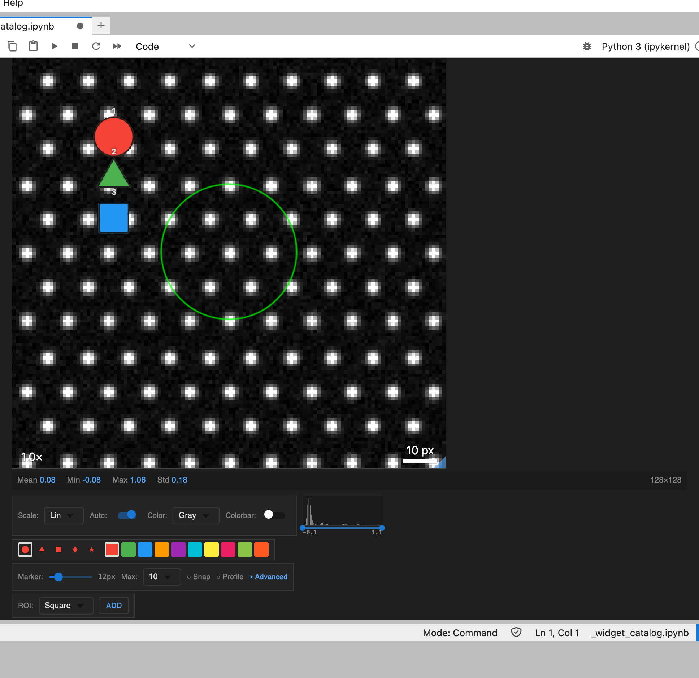
Task: Click the paste cells clipboard icon
Action: coord(33,46)
